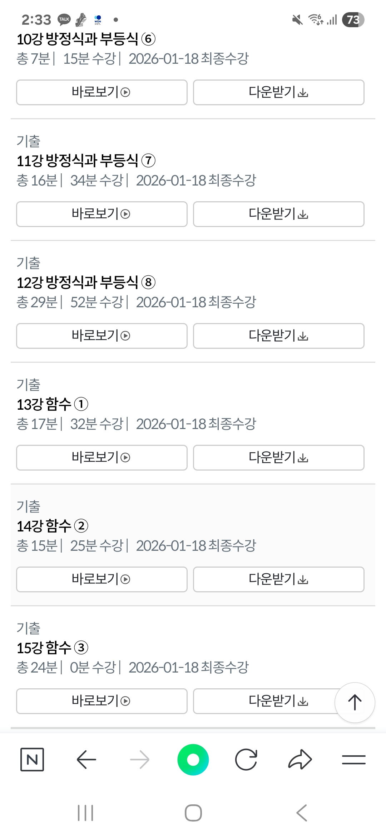Select the 14강 함수 ② lecture title

(52, 526)
